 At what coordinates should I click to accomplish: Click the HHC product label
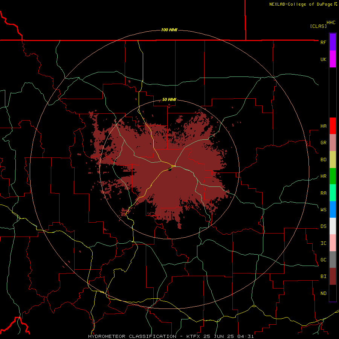(x=331, y=23)
